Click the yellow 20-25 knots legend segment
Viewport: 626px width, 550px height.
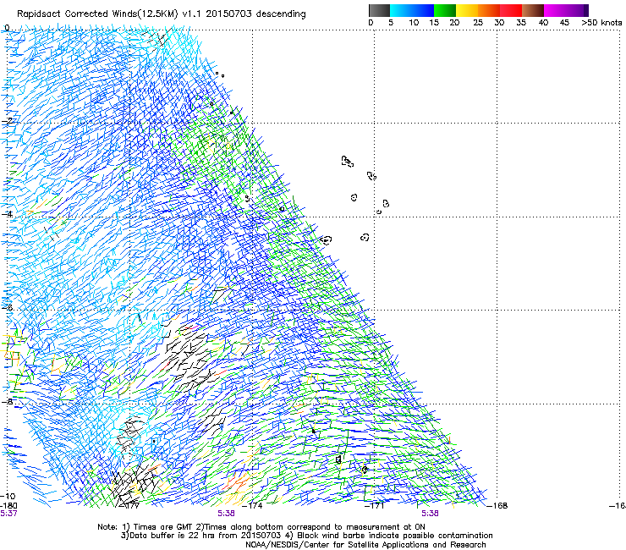coord(467,10)
